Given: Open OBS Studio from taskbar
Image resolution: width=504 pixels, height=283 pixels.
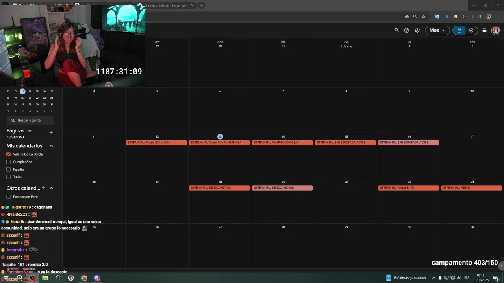Looking at the screenshot, I should [x=32, y=278].
